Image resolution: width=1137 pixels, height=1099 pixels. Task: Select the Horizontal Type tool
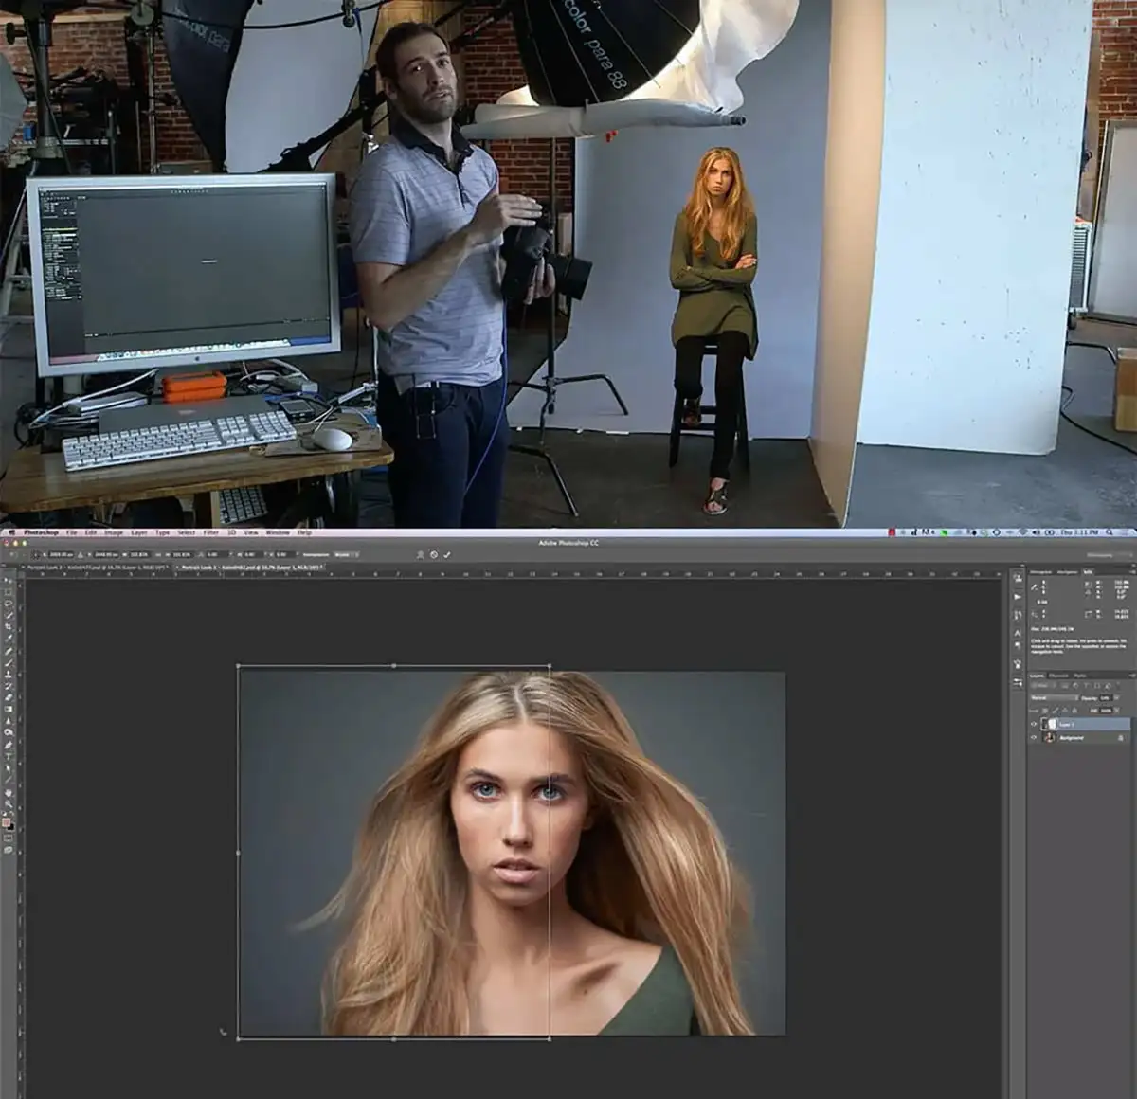[9, 756]
